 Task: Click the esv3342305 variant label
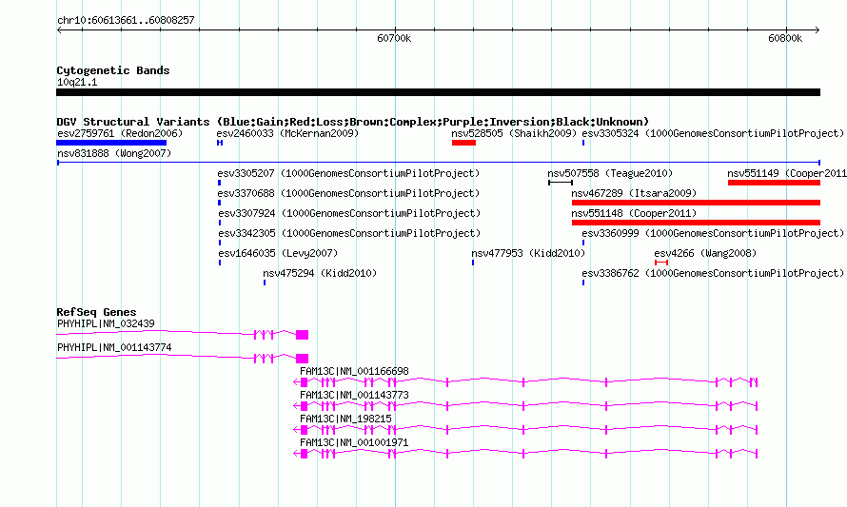click(x=349, y=233)
